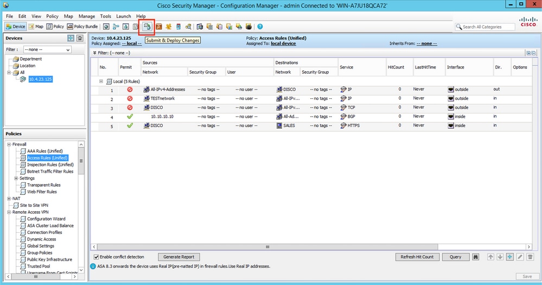Click the Generate Report button
Viewport: 542px width, 285px height.
tap(178, 257)
